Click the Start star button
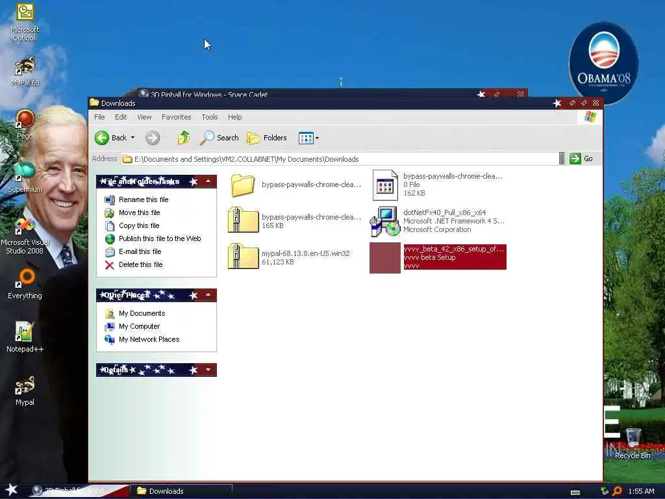 coord(12,490)
